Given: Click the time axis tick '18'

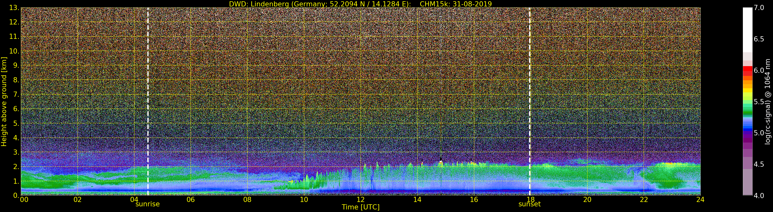Looking at the screenshot, I should point(530,199).
